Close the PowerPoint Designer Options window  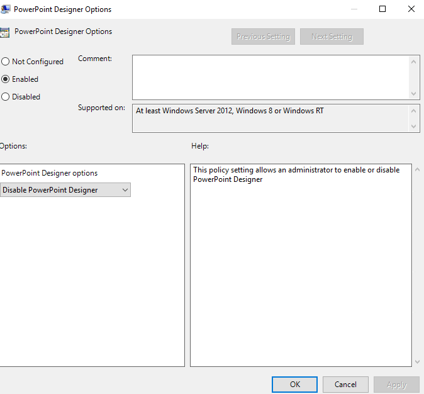click(411, 9)
